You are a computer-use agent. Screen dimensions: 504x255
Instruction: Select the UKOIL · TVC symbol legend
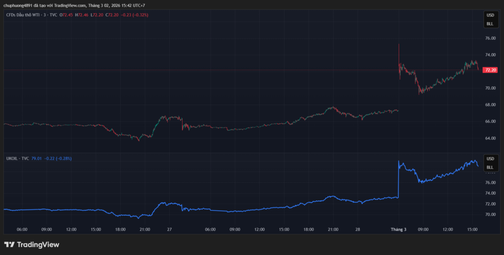[x=17, y=159]
